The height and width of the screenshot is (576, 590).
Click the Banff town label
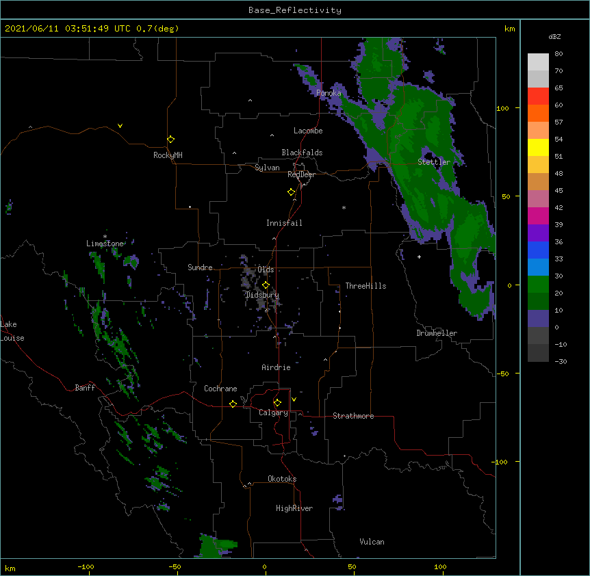click(85, 388)
